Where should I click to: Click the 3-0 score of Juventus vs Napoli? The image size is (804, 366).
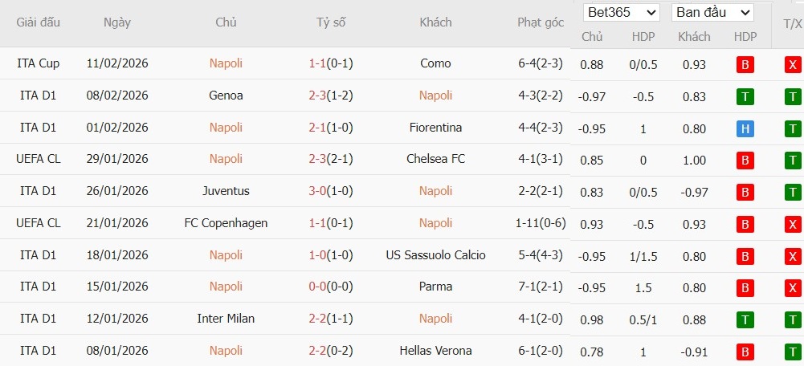click(316, 191)
